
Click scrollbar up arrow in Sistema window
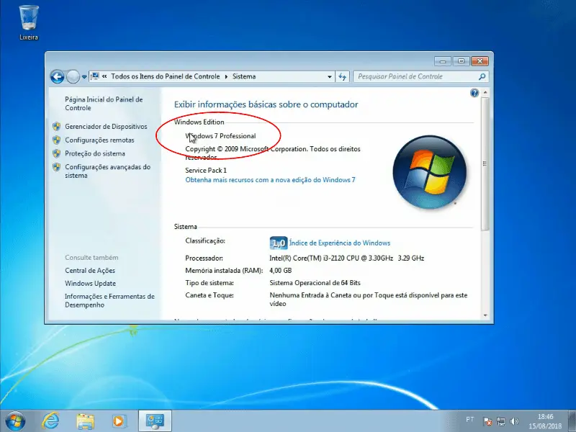point(485,93)
